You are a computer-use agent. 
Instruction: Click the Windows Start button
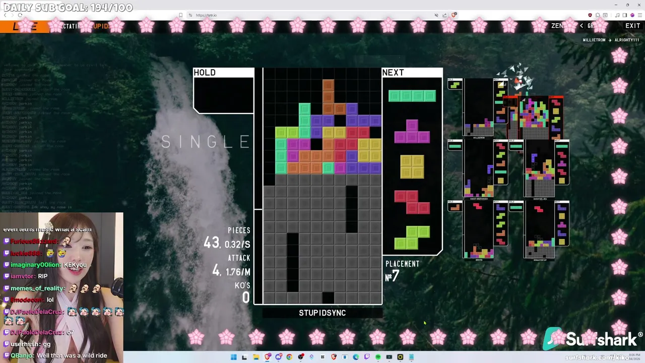[x=233, y=357]
